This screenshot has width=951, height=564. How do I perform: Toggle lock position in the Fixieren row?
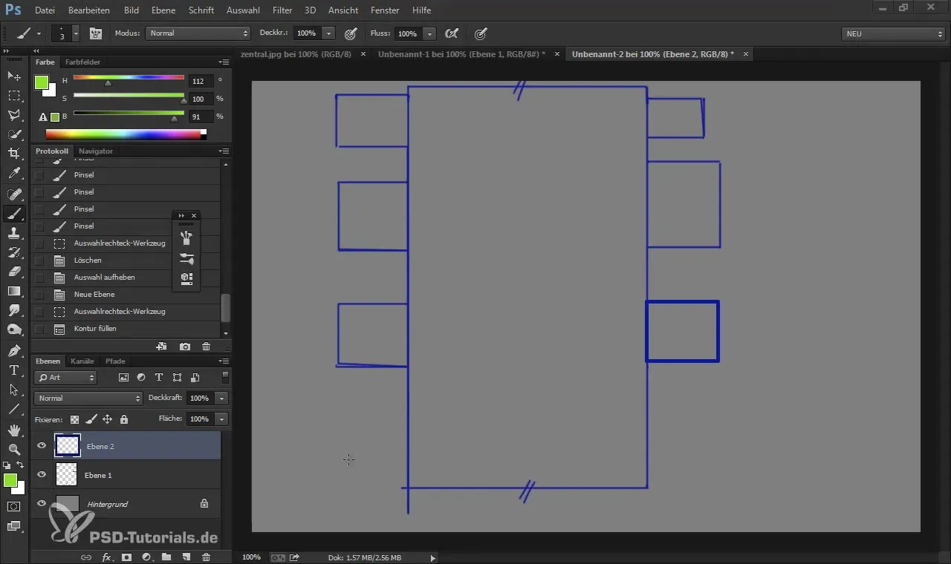click(107, 419)
